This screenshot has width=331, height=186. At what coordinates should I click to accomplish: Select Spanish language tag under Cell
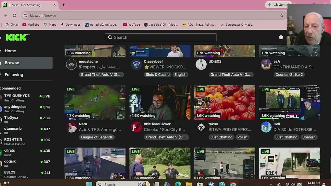pyautogui.click(x=309, y=137)
